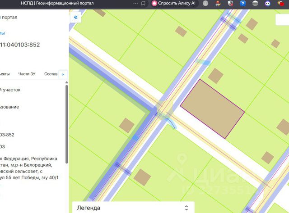This screenshot has height=213, width=289.
Task: Collapse the side panel with double-chevron button
Action: pos(75,18)
